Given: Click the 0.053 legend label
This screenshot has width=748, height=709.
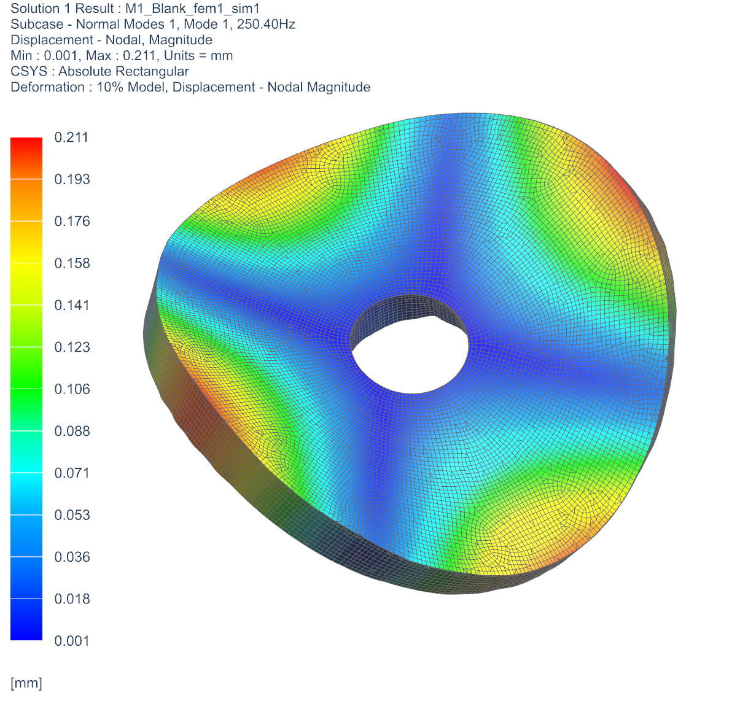Looking at the screenshot, I should (x=71, y=515).
